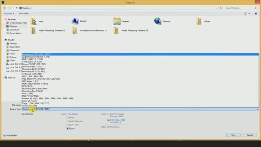Click the Desktop address bar path
Viewport: 261px width, 147px height.
click(x=26, y=8)
